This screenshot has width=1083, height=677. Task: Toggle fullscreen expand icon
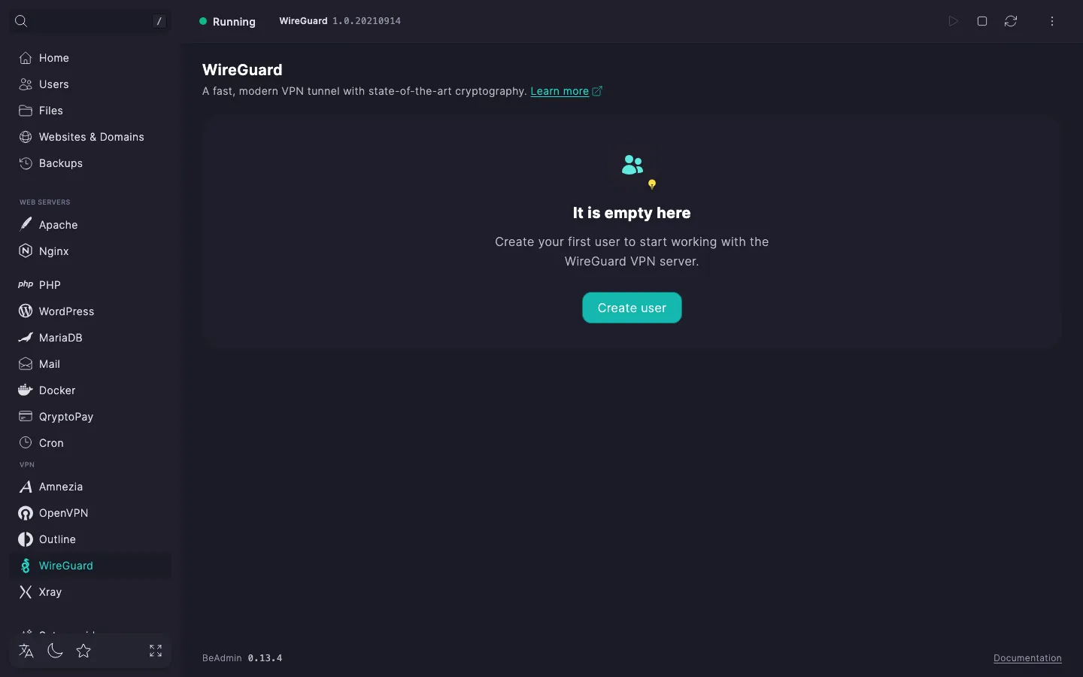[156, 651]
